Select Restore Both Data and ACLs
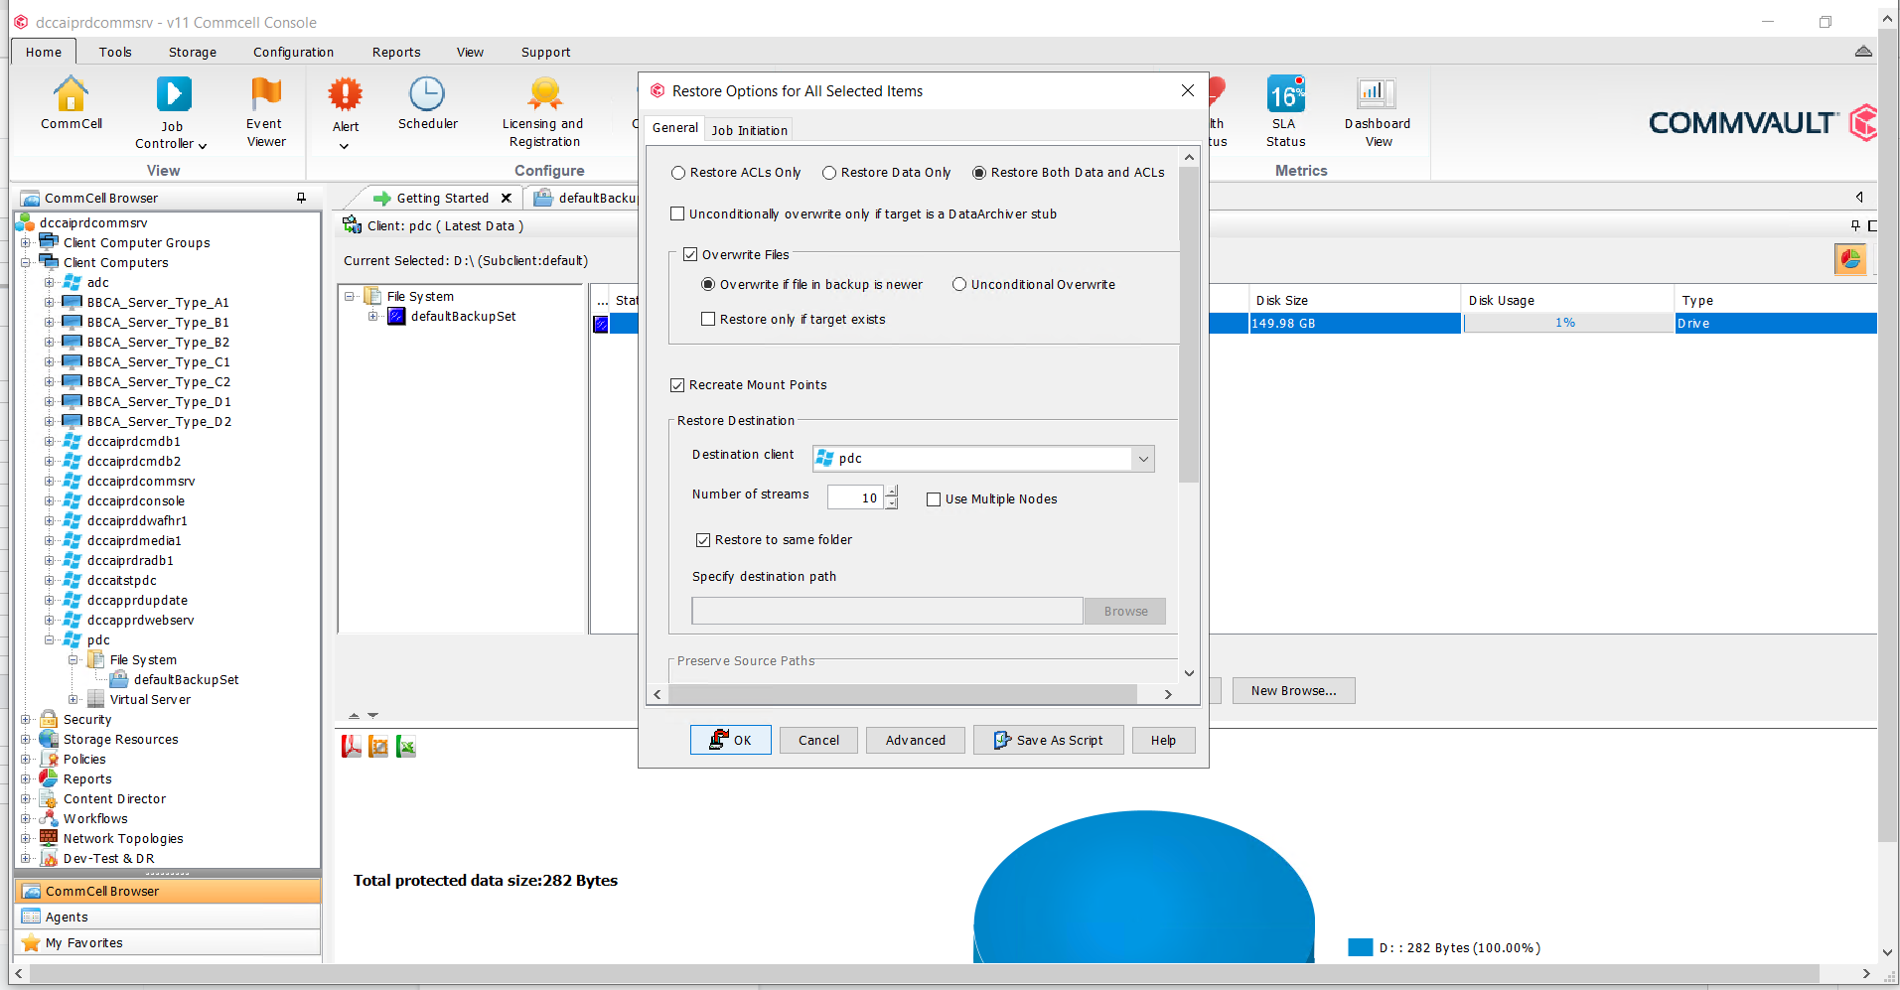This screenshot has width=1900, height=990. [x=979, y=173]
